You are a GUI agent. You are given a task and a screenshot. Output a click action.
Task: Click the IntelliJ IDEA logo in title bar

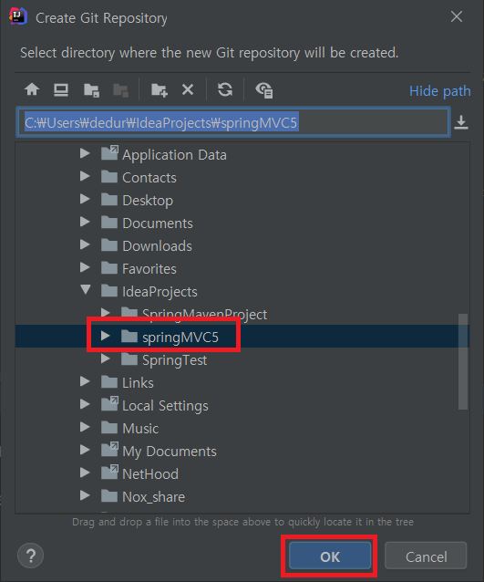coord(18,16)
